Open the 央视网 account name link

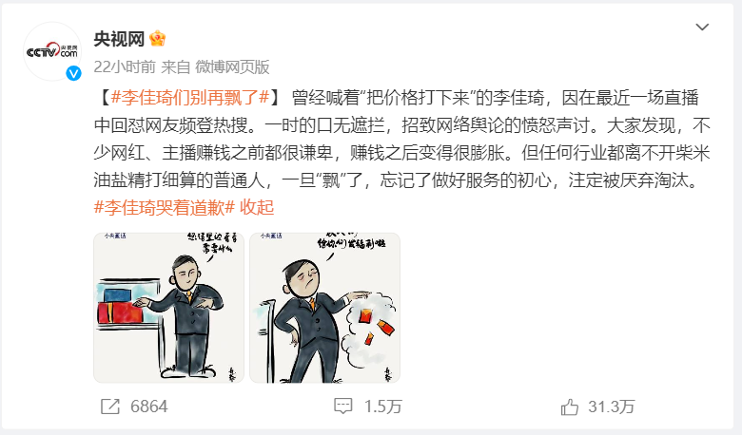[x=119, y=39]
